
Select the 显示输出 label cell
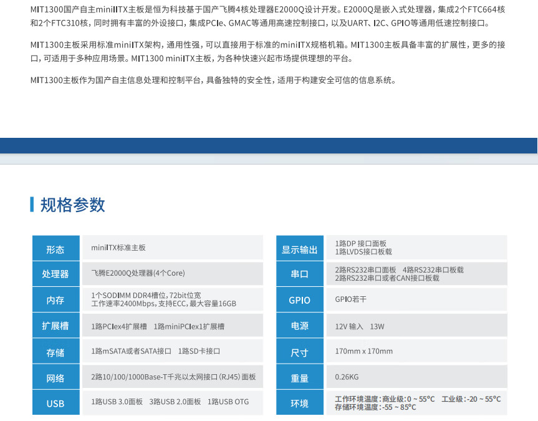(299, 248)
